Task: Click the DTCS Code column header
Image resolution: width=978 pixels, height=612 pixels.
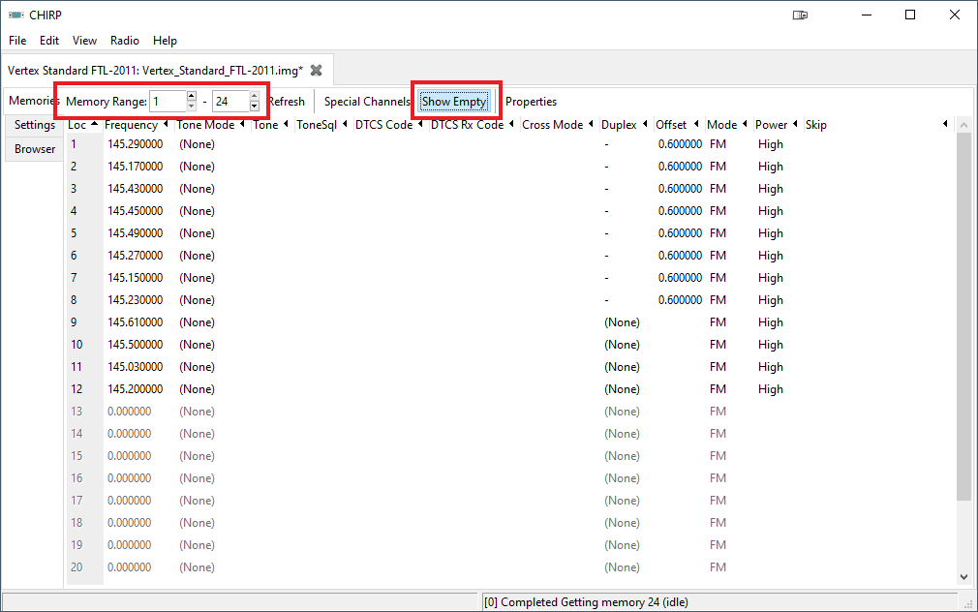Action: pos(389,125)
